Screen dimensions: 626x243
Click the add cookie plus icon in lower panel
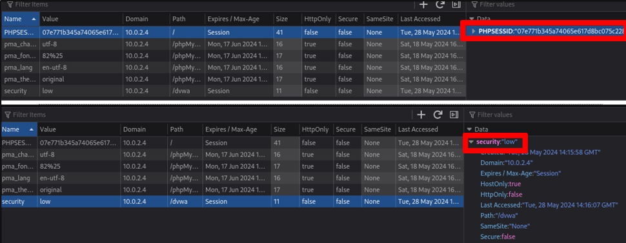[x=421, y=115]
